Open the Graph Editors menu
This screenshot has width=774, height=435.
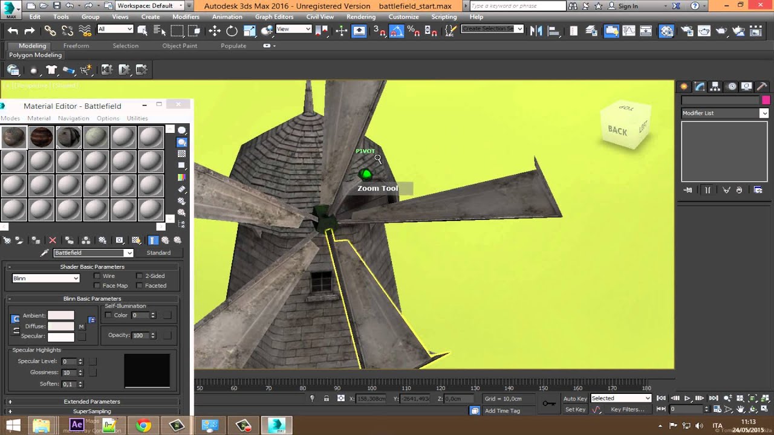[274, 17]
